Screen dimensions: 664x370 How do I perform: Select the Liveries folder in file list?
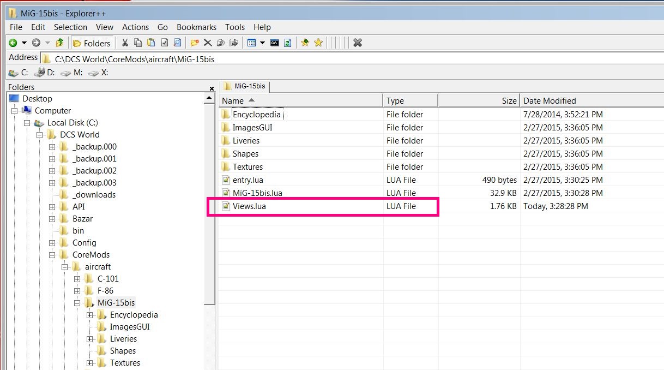click(245, 141)
